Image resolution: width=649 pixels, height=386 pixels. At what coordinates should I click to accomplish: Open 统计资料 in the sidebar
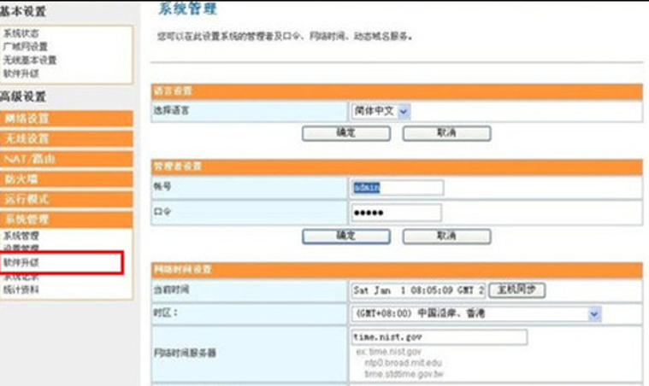[21, 290]
